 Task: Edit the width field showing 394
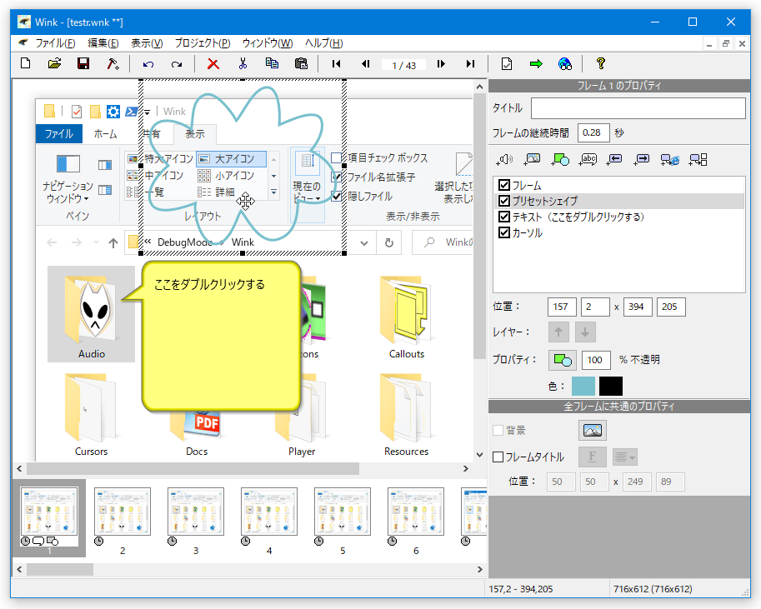pyautogui.click(x=638, y=307)
